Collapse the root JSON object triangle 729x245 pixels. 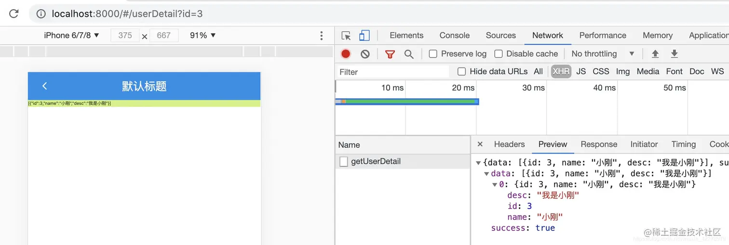pyautogui.click(x=478, y=163)
